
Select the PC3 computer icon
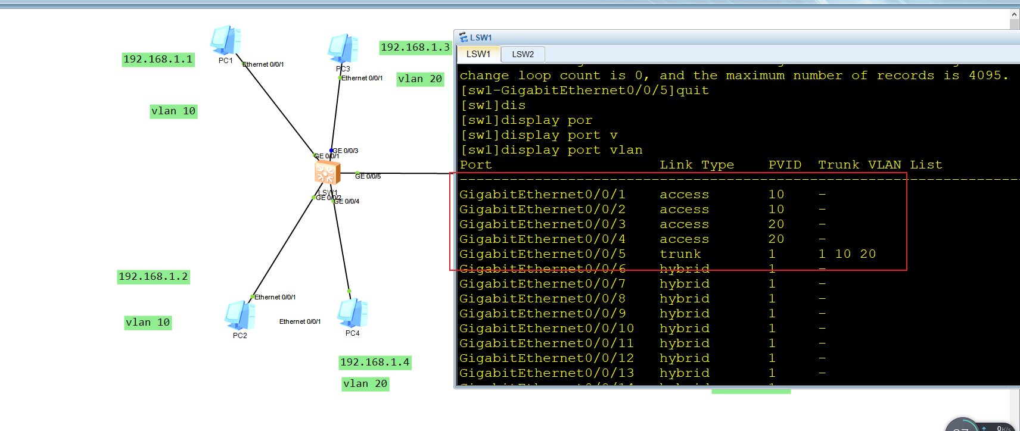click(x=343, y=49)
